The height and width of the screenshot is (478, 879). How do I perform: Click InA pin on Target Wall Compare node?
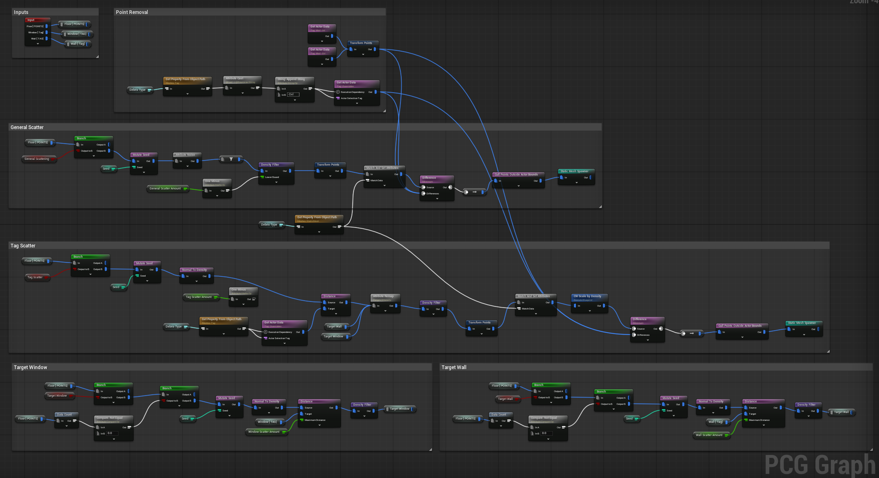tap(532, 427)
